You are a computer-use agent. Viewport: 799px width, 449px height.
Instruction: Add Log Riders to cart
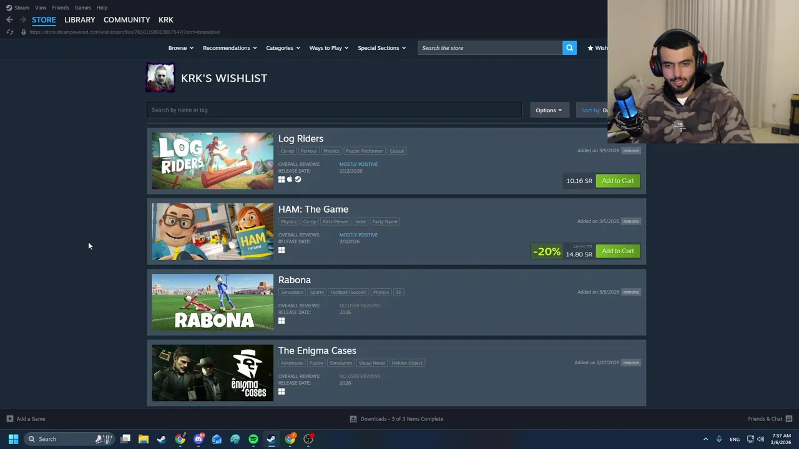[x=618, y=181]
